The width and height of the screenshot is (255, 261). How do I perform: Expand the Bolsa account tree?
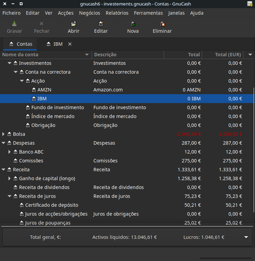tap(4, 134)
